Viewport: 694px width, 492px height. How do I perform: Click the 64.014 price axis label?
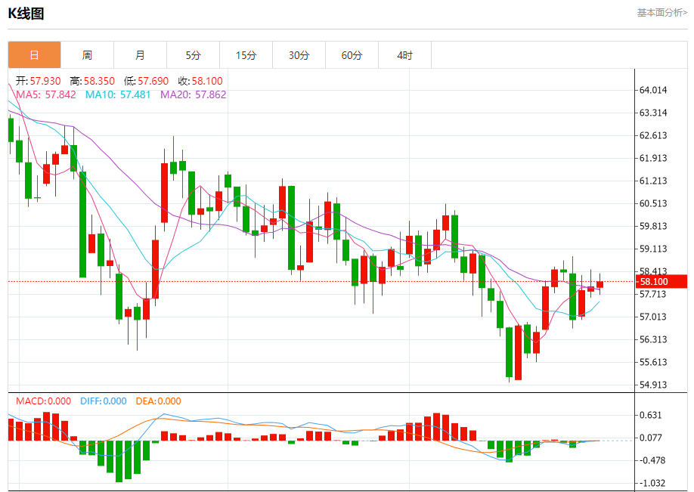click(653, 90)
